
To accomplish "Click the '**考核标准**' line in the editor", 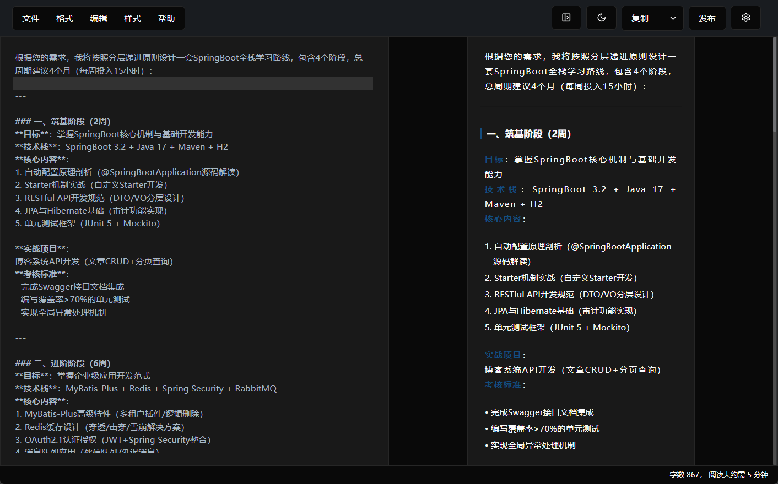I will tap(41, 274).
